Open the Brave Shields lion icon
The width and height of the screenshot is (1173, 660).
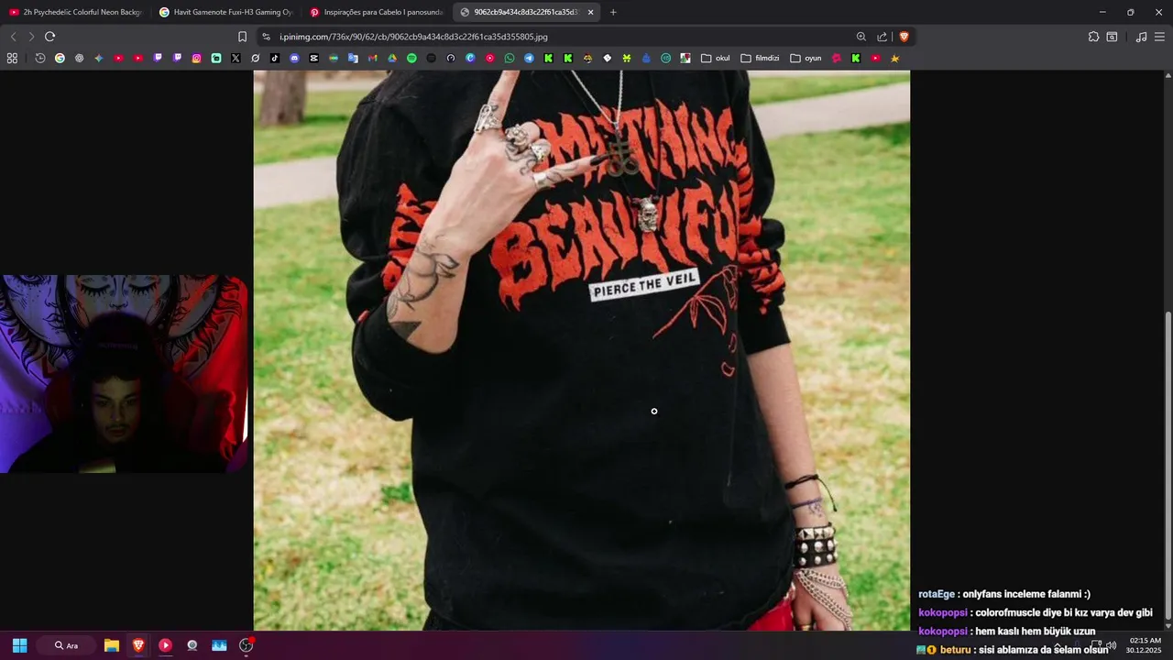coord(904,37)
